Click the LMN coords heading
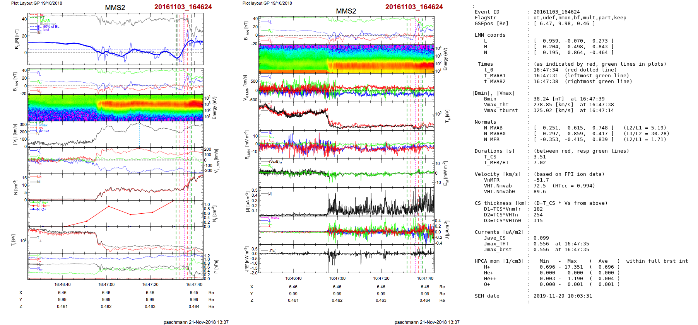698x325 pixels. point(490,35)
